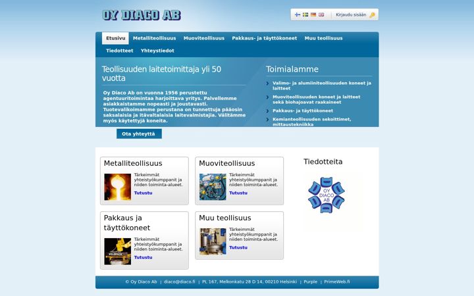Click the machinery thumbnail in Muoviteollisuus card
This screenshot has width=474, height=296.
point(213,187)
